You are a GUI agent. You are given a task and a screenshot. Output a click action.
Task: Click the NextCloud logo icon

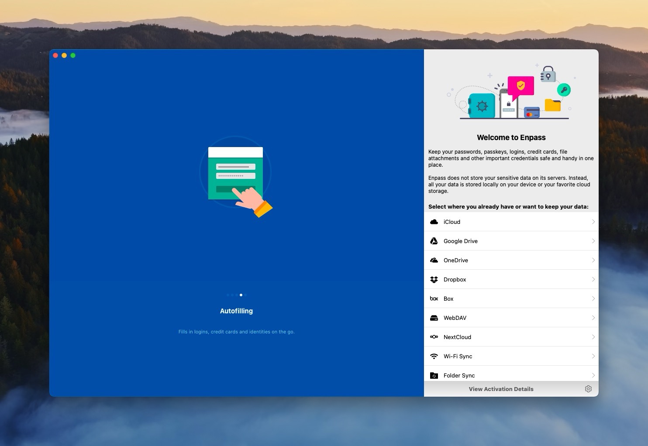click(434, 337)
